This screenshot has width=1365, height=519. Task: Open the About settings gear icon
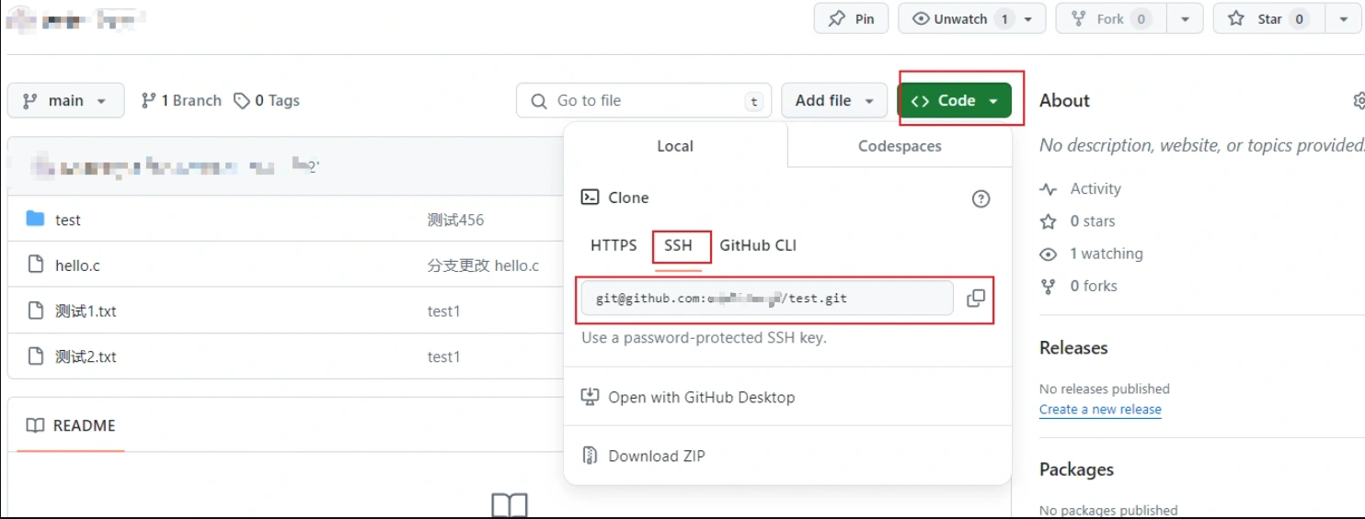pos(1359,101)
